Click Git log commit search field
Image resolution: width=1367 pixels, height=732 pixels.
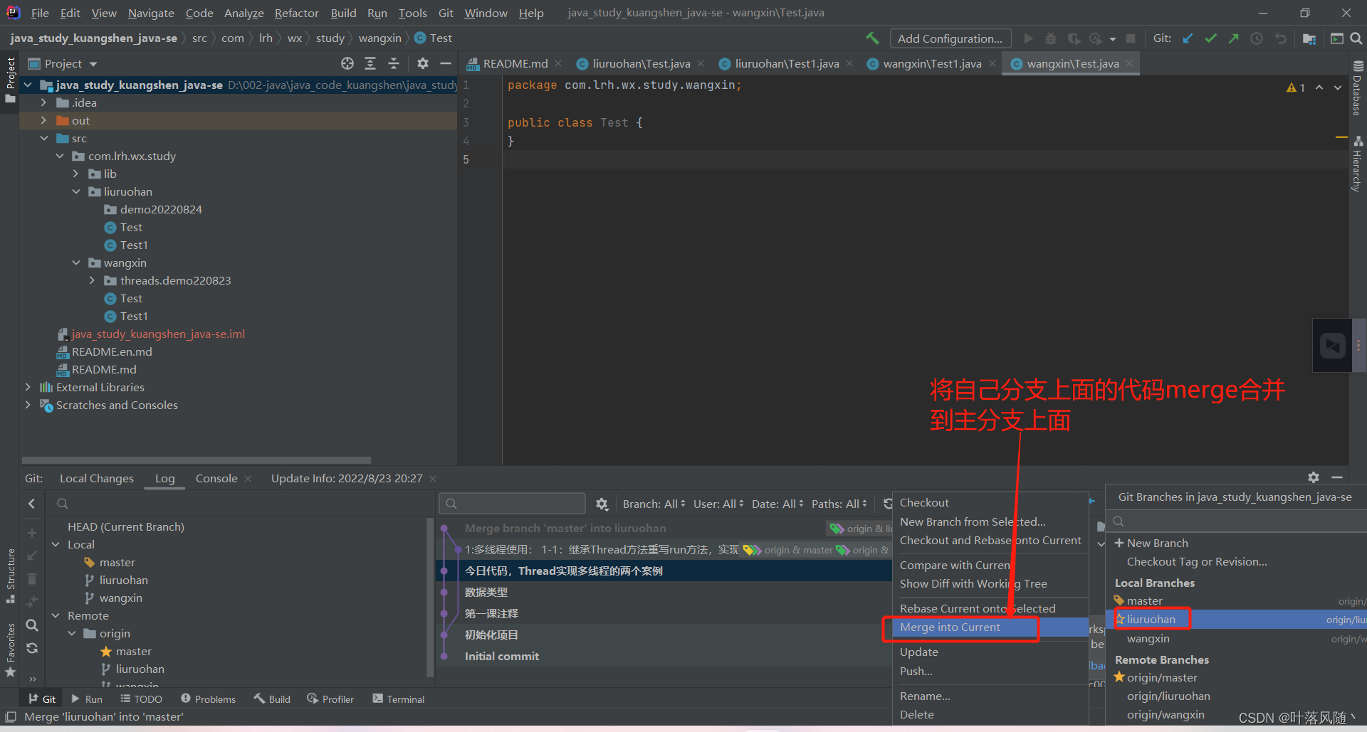[x=512, y=504]
